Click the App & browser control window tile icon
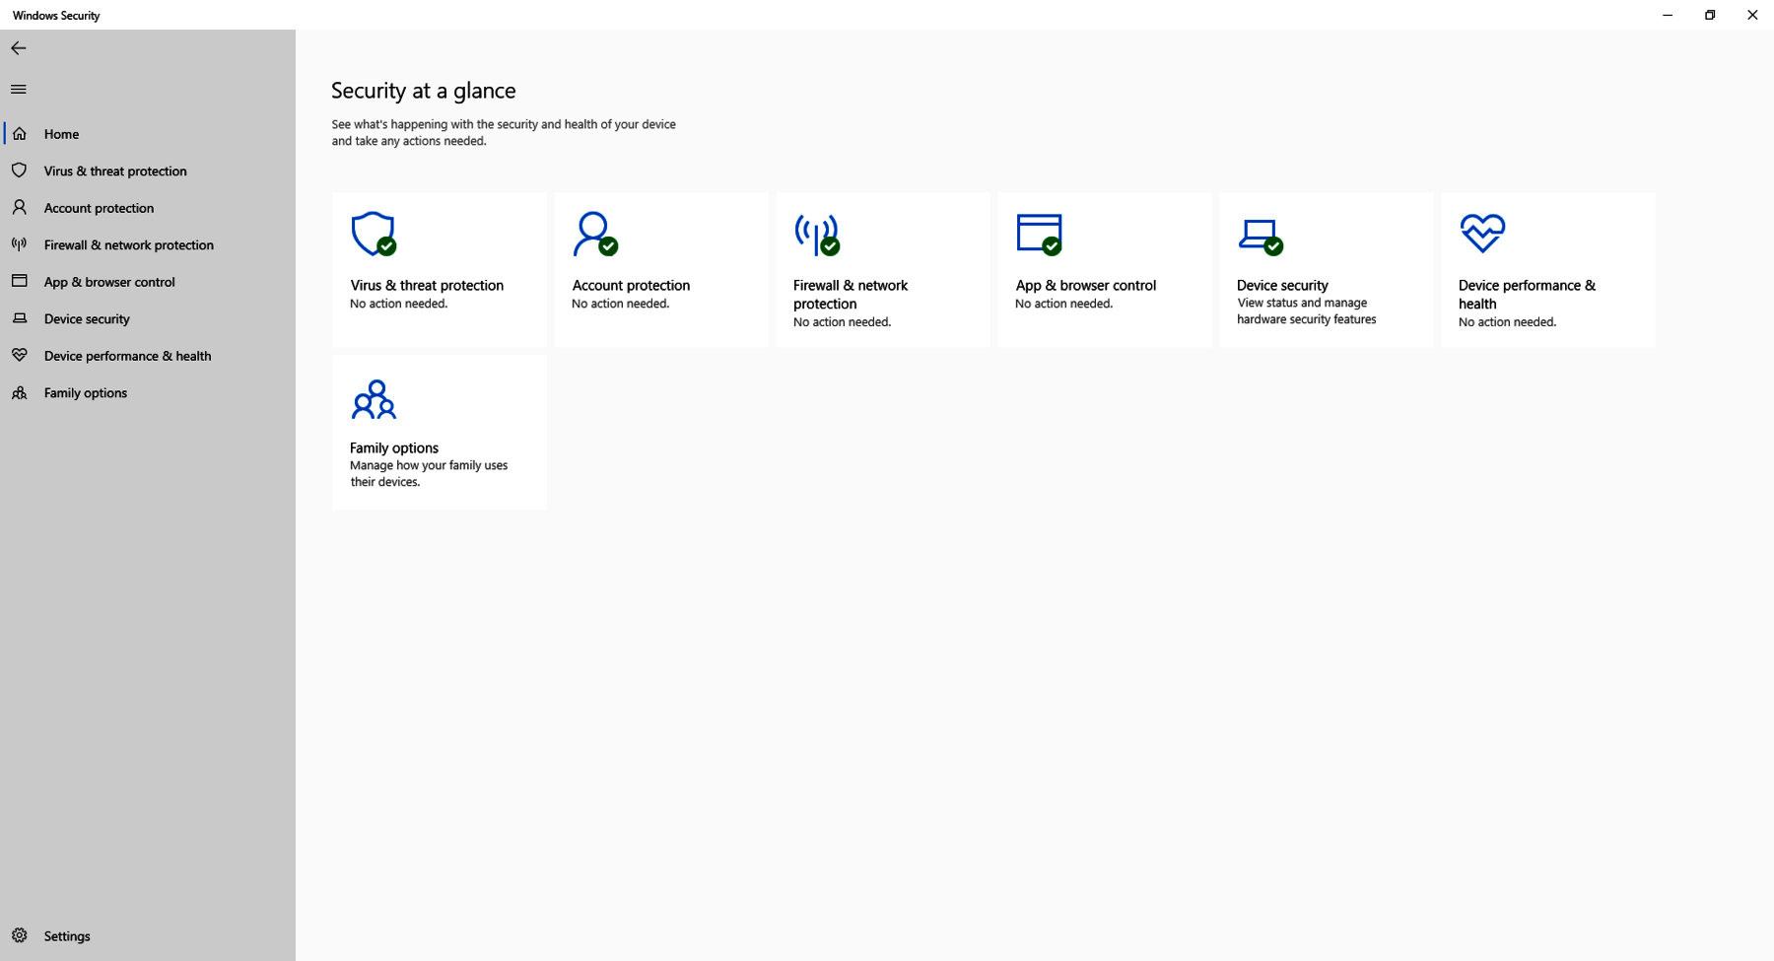This screenshot has height=961, width=1774. click(1039, 235)
